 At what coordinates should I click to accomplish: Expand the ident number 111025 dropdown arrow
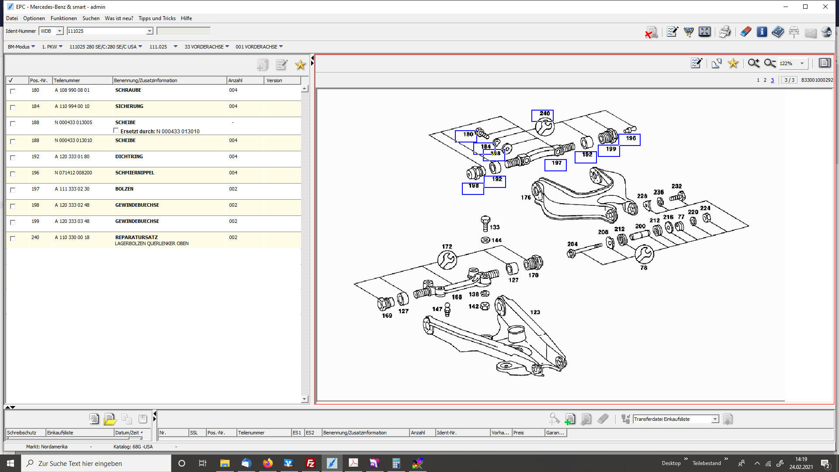(149, 31)
